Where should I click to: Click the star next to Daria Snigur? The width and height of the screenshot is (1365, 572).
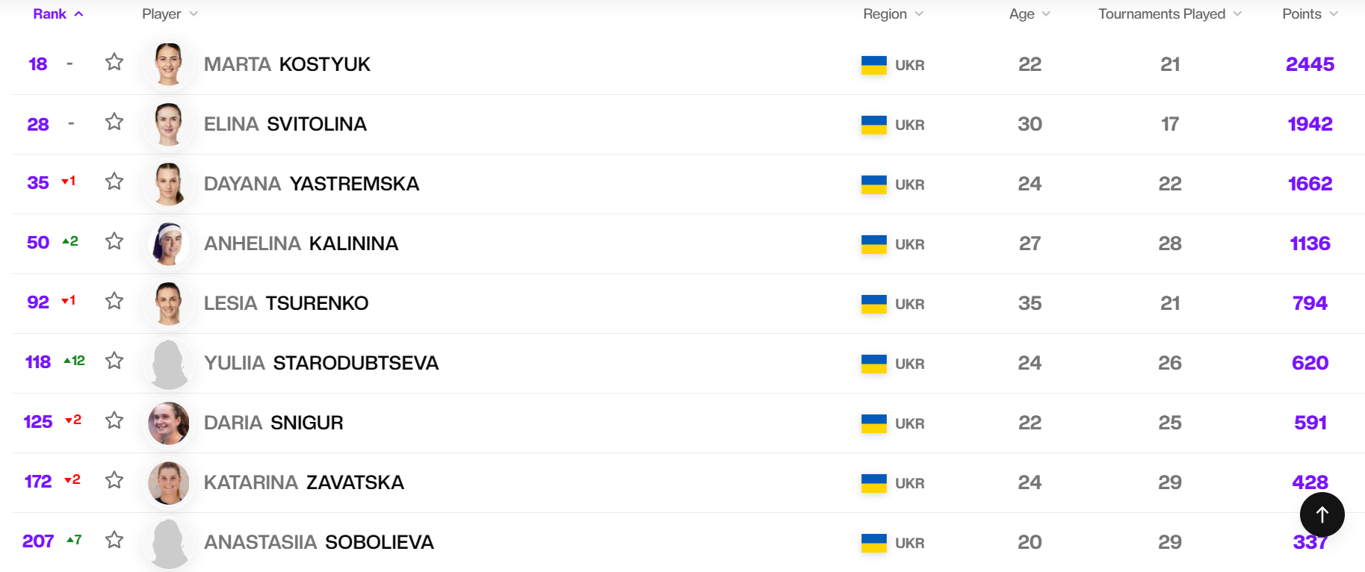[x=114, y=420]
